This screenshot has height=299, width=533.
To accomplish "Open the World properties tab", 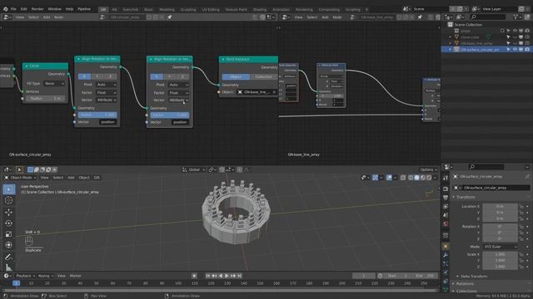I will click(x=446, y=224).
